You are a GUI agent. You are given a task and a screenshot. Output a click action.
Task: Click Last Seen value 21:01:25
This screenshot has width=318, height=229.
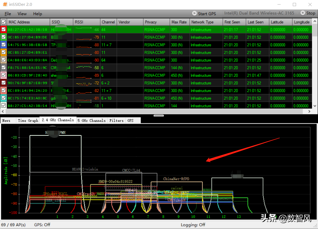(254, 60)
